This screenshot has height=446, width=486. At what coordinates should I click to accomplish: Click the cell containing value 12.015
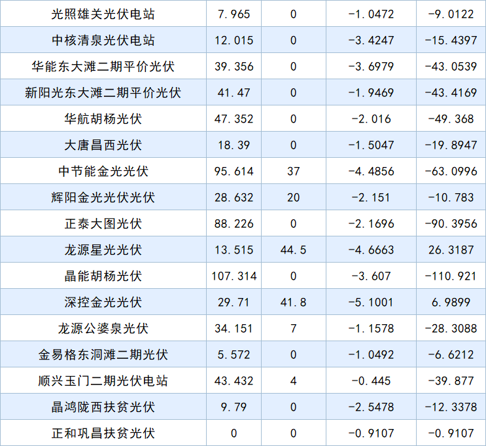[234, 40]
